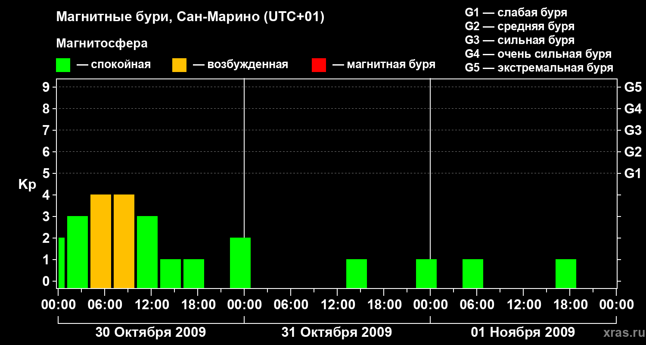Click the orange 'возбужденная' legend swatch
Image resolution: width=646 pixels, height=345 pixels.
click(x=179, y=65)
